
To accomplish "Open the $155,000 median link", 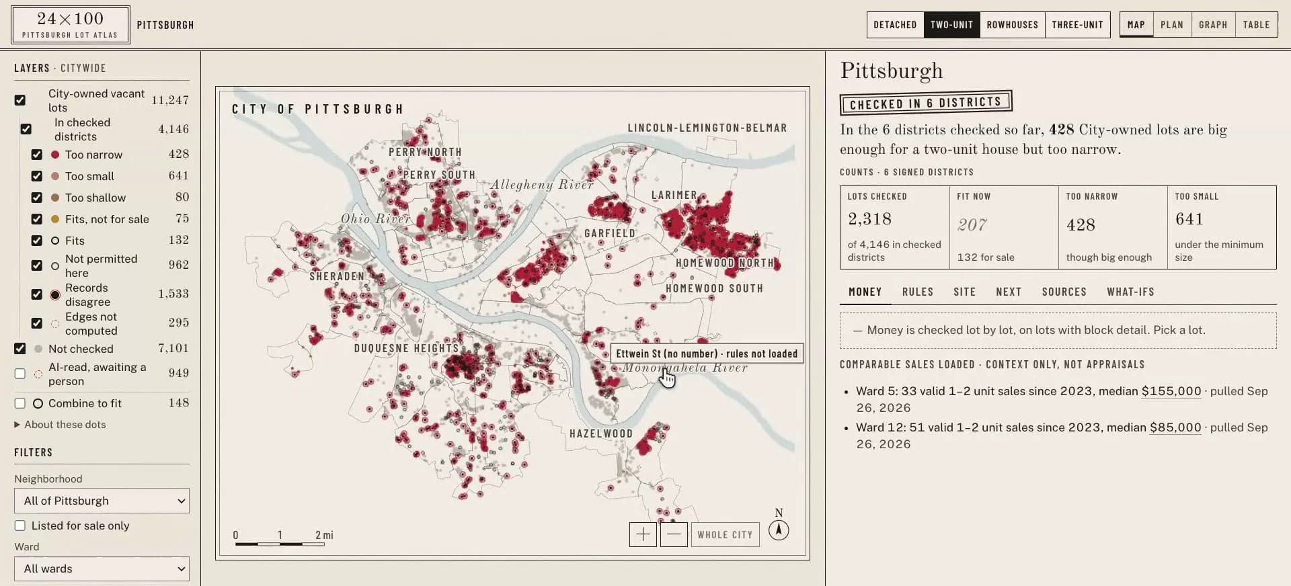I will click(x=1171, y=391).
